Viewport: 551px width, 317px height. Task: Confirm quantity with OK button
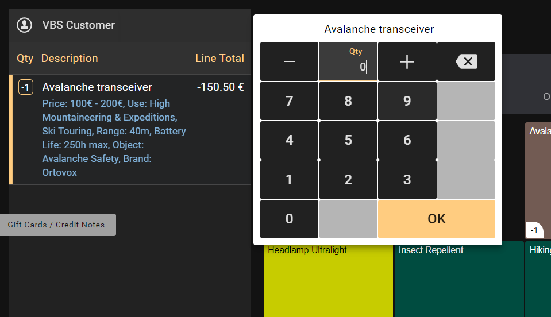click(437, 219)
